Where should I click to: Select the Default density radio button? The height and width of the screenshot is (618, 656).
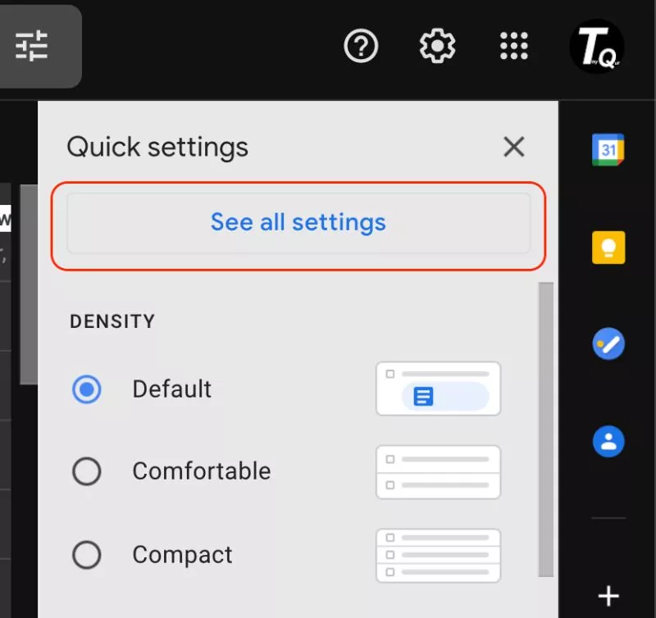click(87, 389)
